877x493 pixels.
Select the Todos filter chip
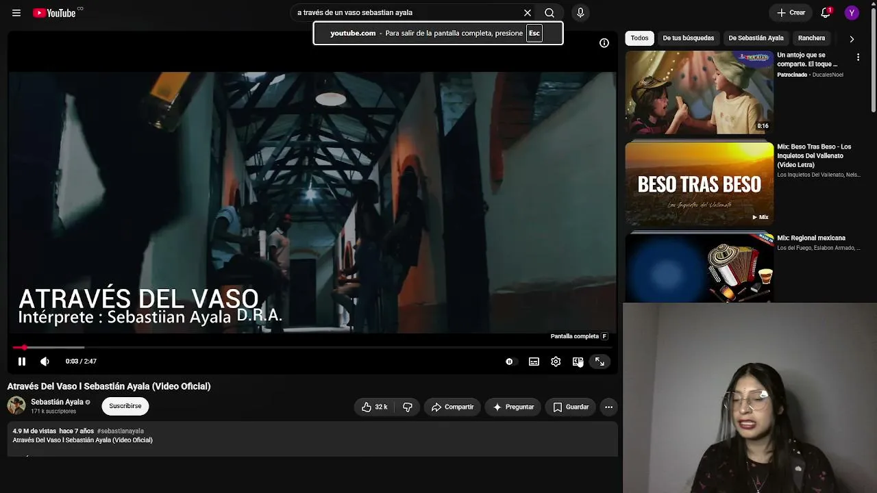(639, 38)
